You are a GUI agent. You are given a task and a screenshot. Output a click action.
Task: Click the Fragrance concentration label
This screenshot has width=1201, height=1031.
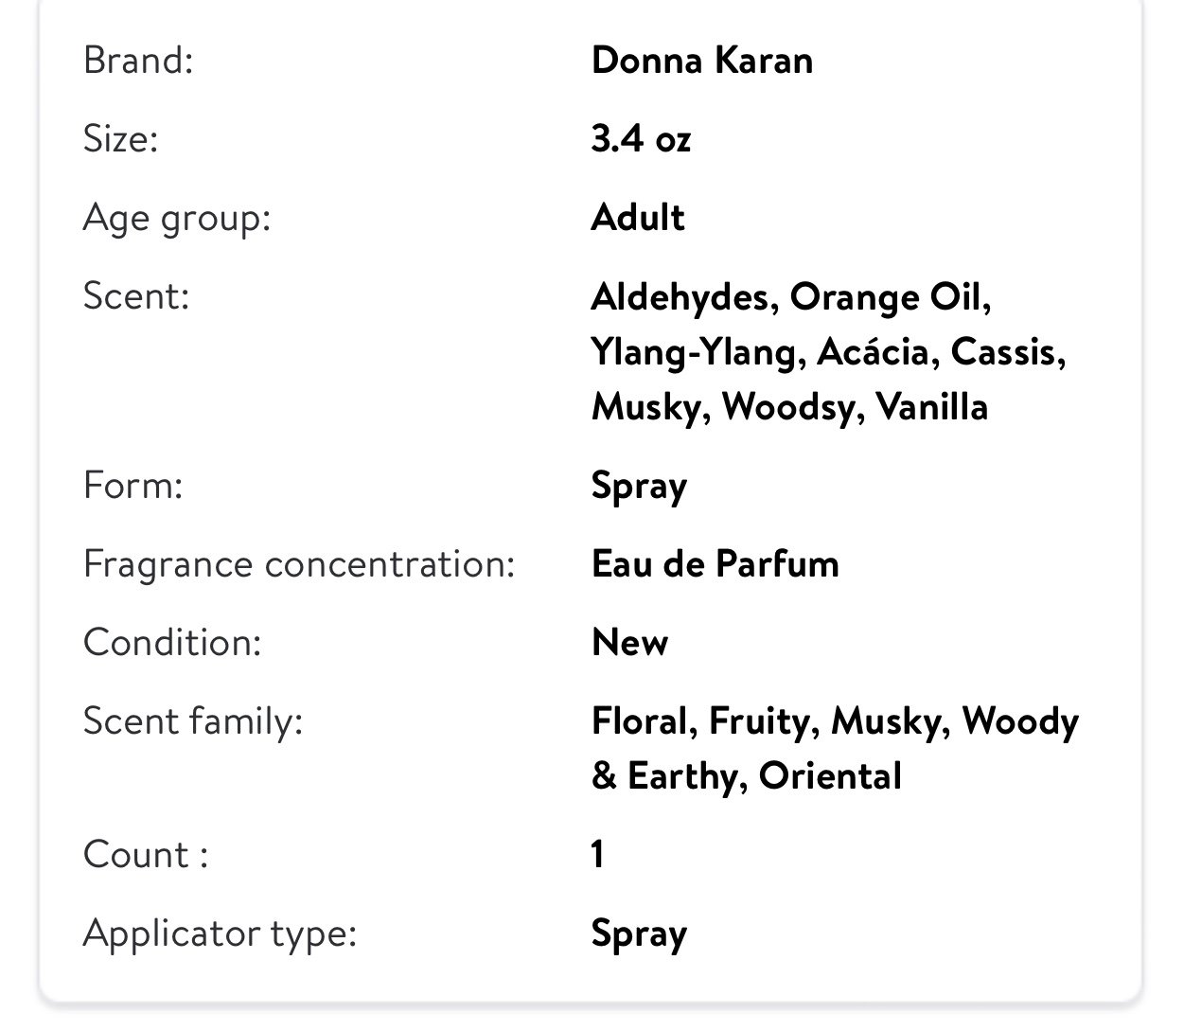(299, 564)
